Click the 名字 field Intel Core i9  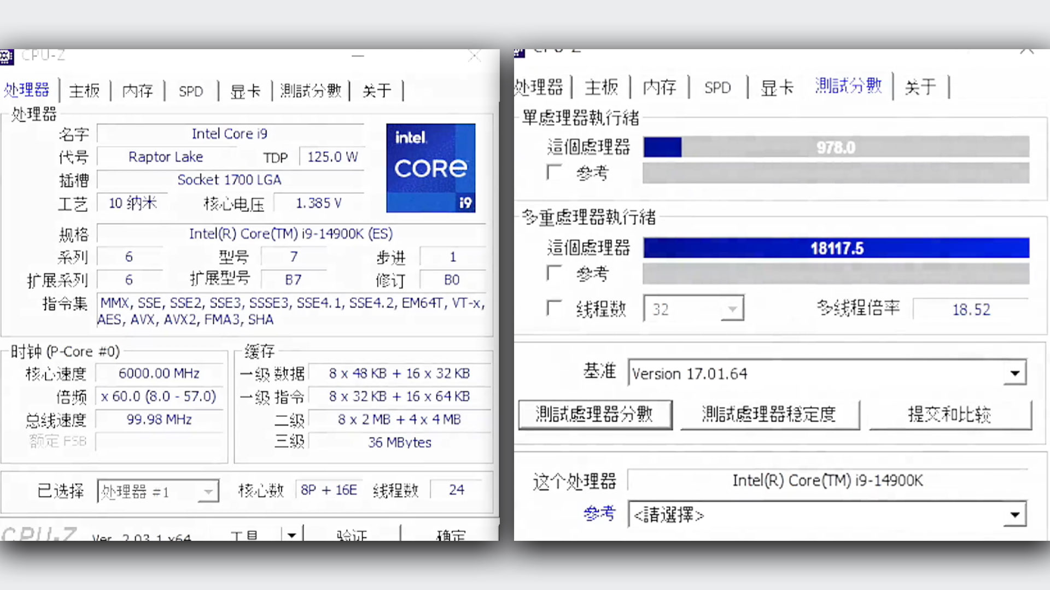click(230, 134)
